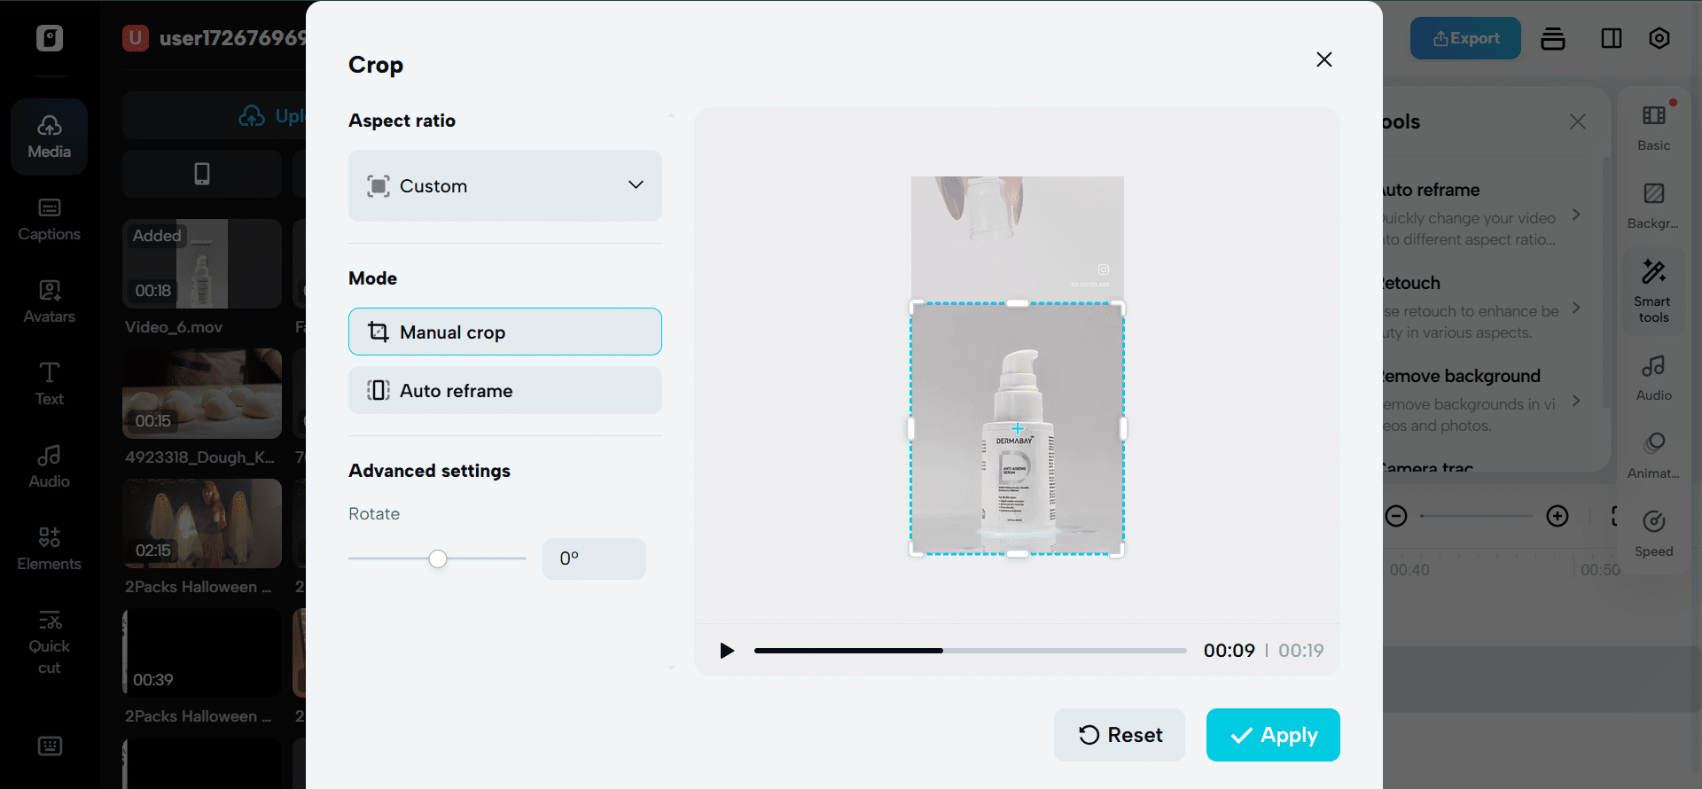Select Auto reframe mode
The image size is (1702, 789).
click(504, 390)
